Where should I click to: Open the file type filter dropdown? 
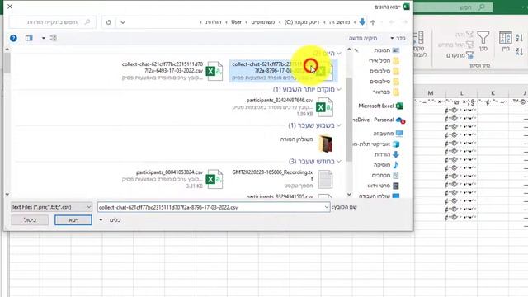(x=51, y=207)
